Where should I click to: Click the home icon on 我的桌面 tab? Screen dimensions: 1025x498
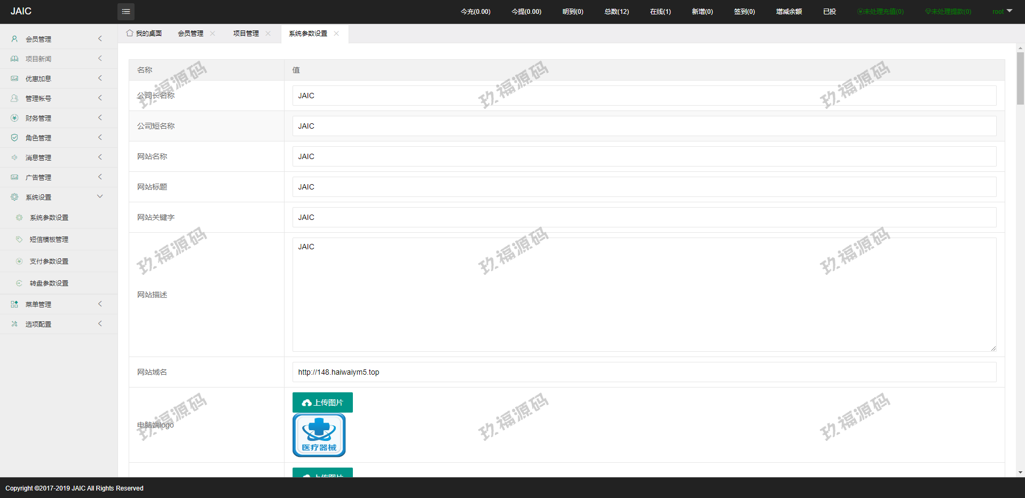pyautogui.click(x=130, y=33)
